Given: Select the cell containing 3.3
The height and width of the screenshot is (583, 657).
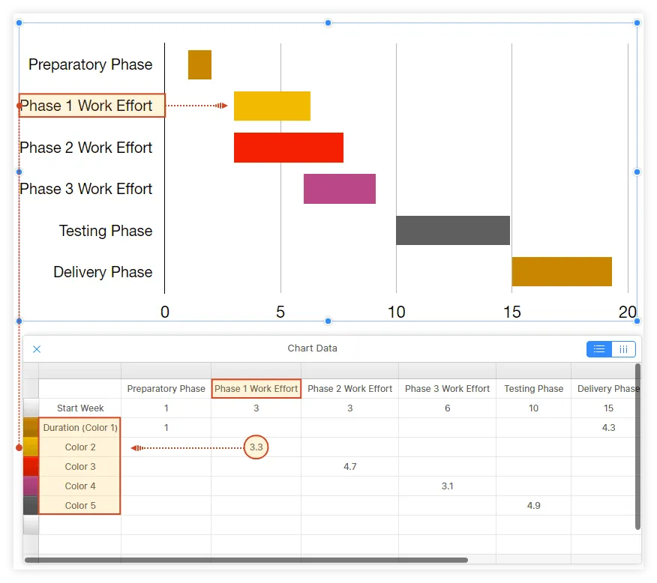Looking at the screenshot, I should pyautogui.click(x=256, y=447).
